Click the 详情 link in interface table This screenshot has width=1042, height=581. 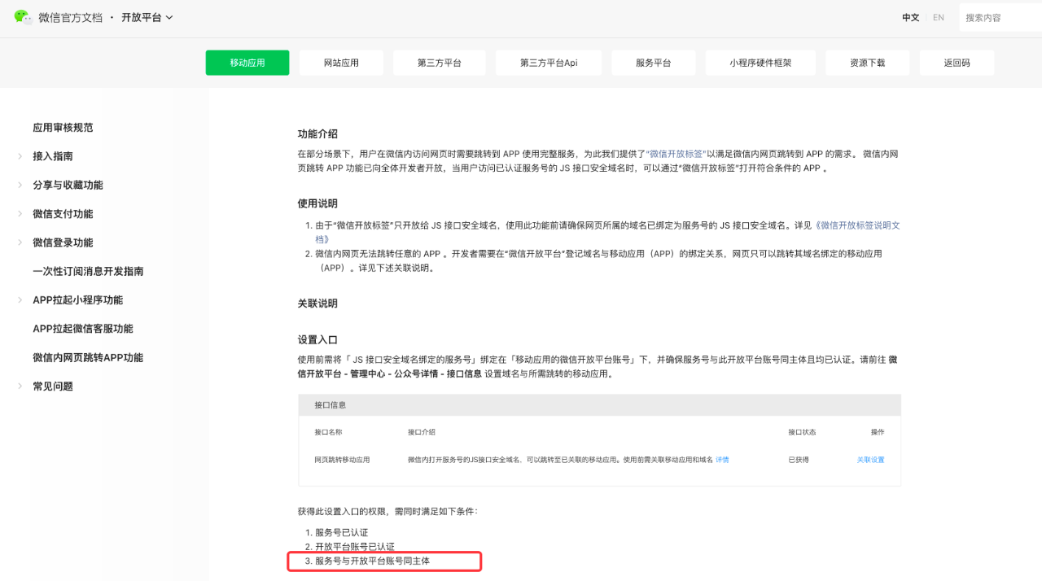coord(722,460)
